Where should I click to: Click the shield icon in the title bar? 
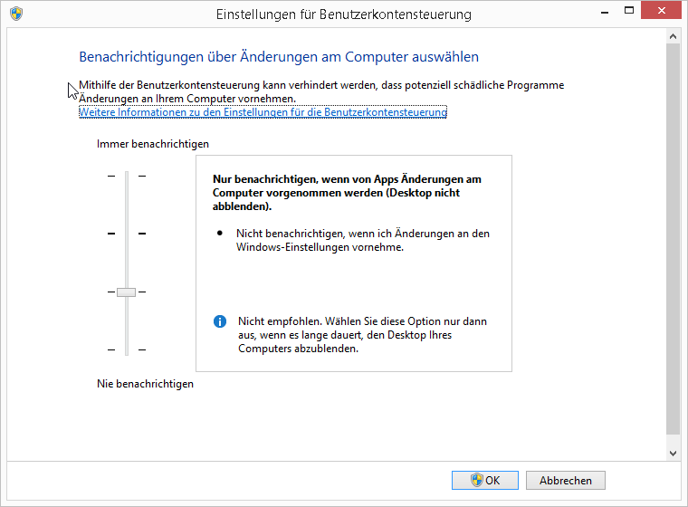click(16, 14)
